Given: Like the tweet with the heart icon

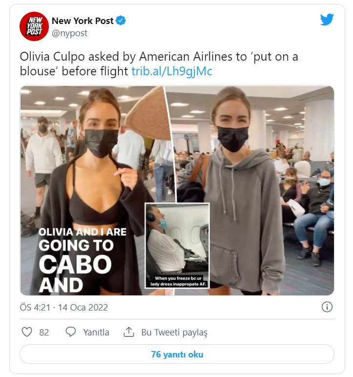Looking at the screenshot, I should [x=27, y=332].
